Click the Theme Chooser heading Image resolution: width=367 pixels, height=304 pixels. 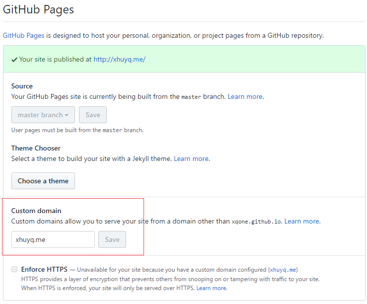click(x=36, y=148)
